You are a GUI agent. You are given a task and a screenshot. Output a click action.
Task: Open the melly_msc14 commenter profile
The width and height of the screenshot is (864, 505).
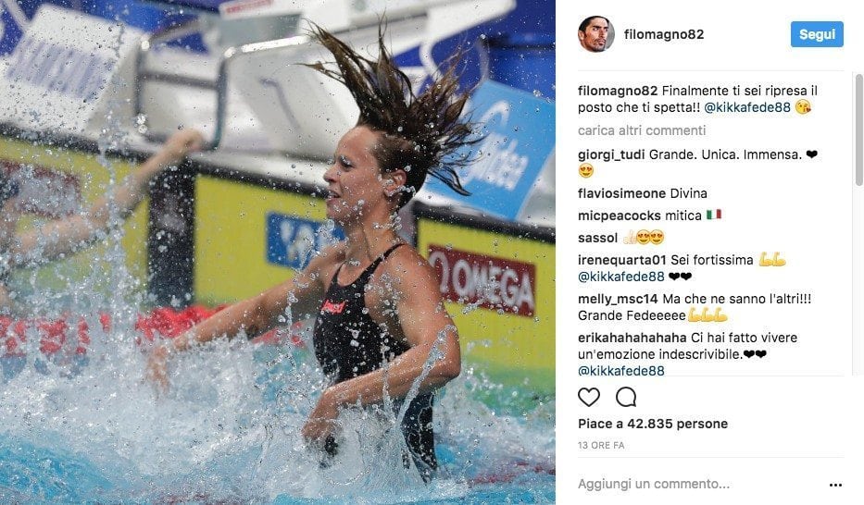point(618,299)
